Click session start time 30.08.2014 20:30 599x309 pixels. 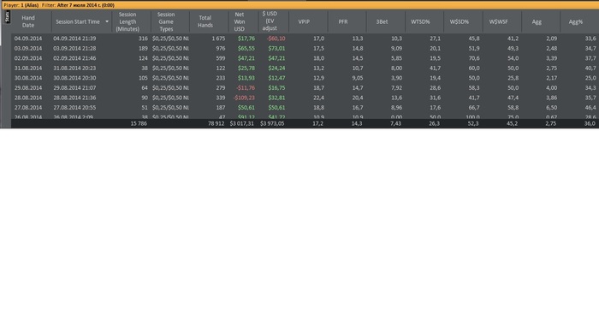[74, 78]
